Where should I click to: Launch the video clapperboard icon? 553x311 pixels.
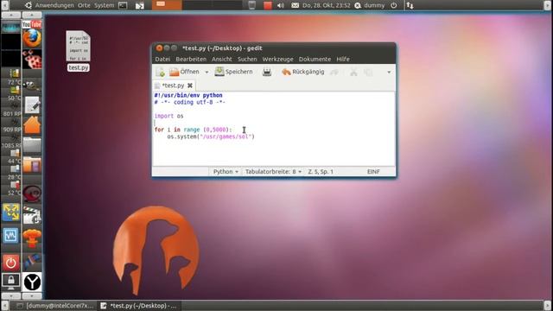point(32,215)
